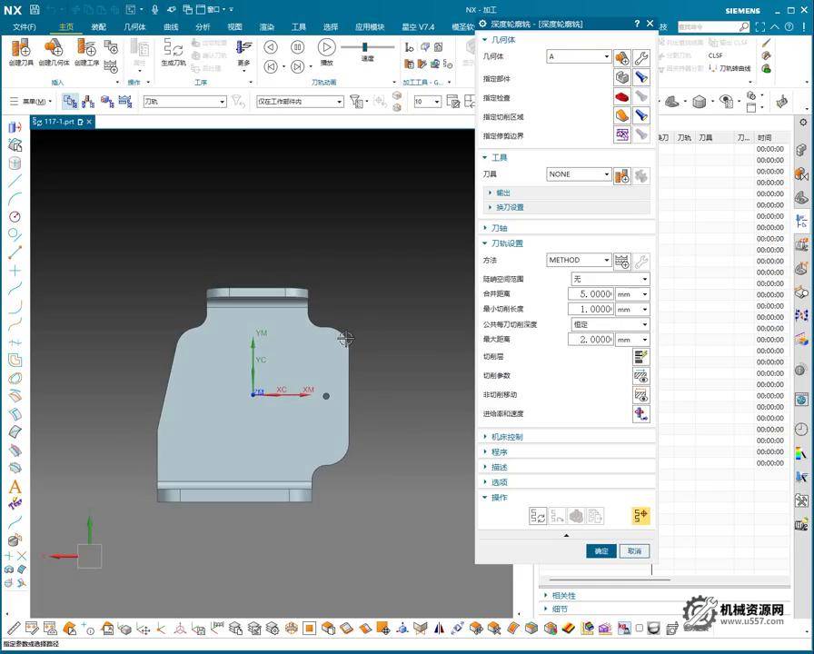Toggle display of 指定切削区域 geometry
Screen dimensions: 814x654
coord(642,116)
